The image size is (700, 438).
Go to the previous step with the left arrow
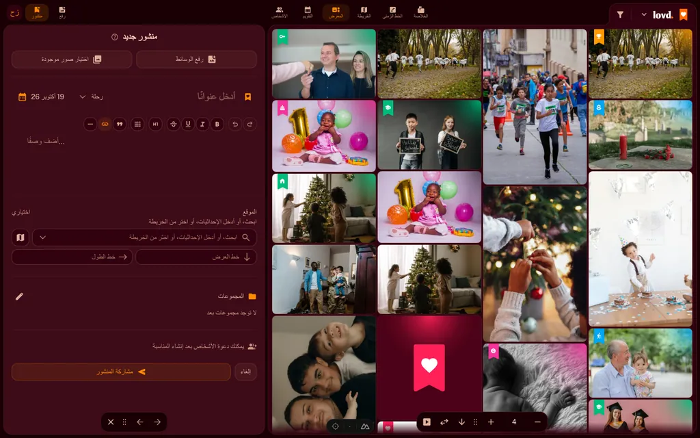140,422
